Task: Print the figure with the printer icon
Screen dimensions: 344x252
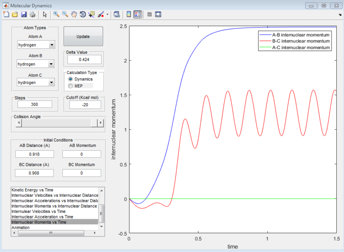Action: click(x=32, y=14)
